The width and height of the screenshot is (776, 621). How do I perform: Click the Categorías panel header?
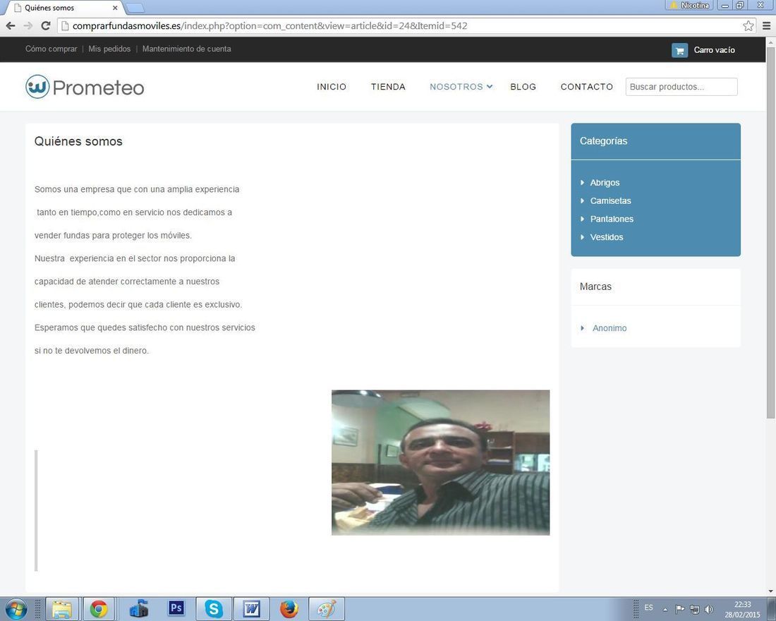656,141
